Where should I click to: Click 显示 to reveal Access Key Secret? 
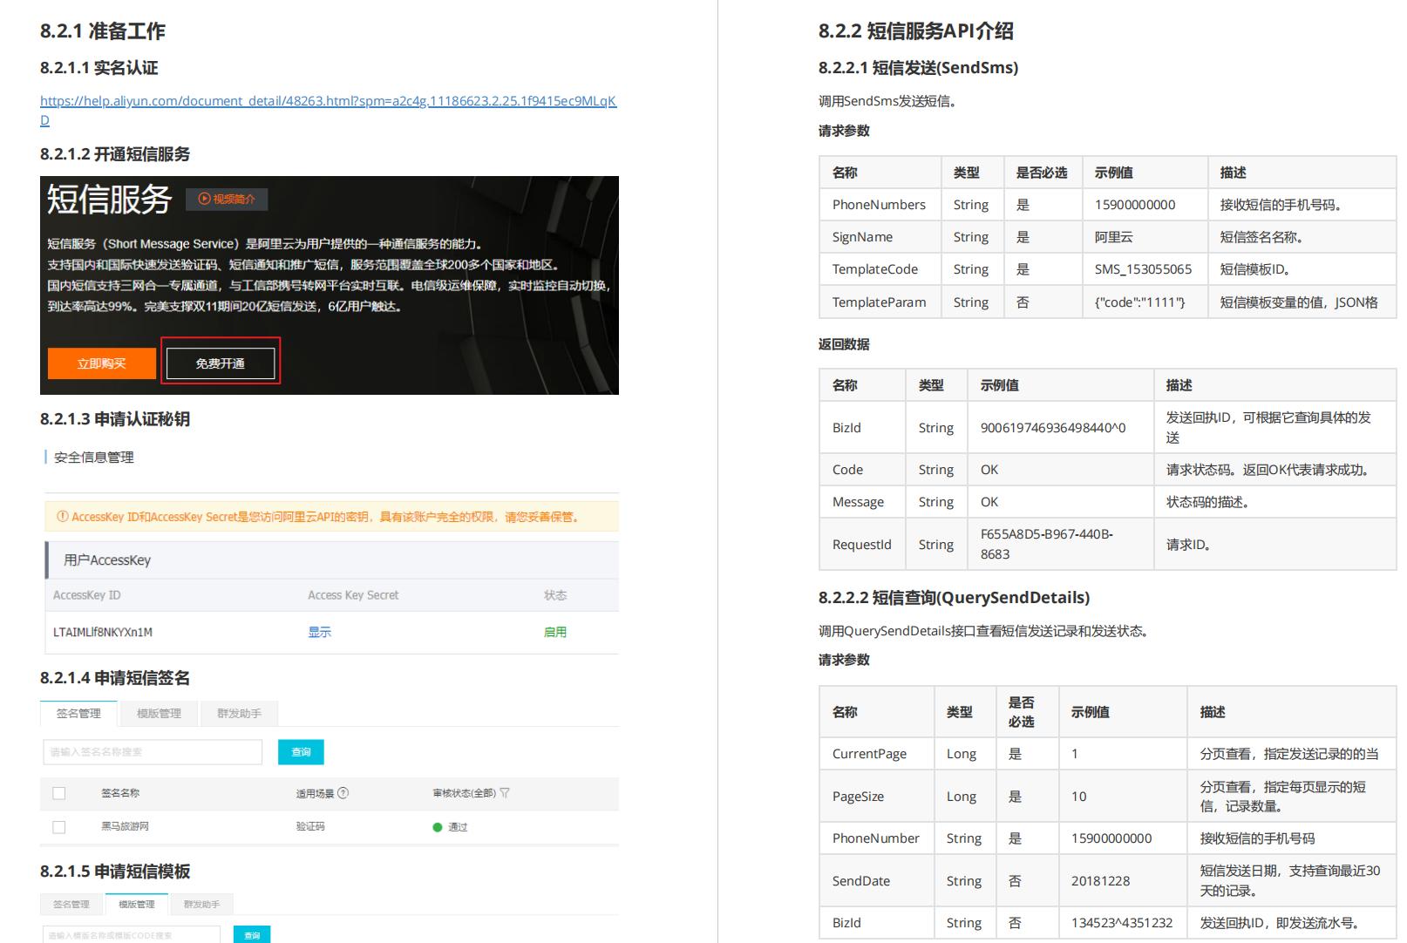click(x=319, y=632)
